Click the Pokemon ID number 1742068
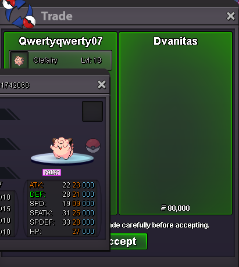Viewport: 239px width, 267px height. pos(15,85)
